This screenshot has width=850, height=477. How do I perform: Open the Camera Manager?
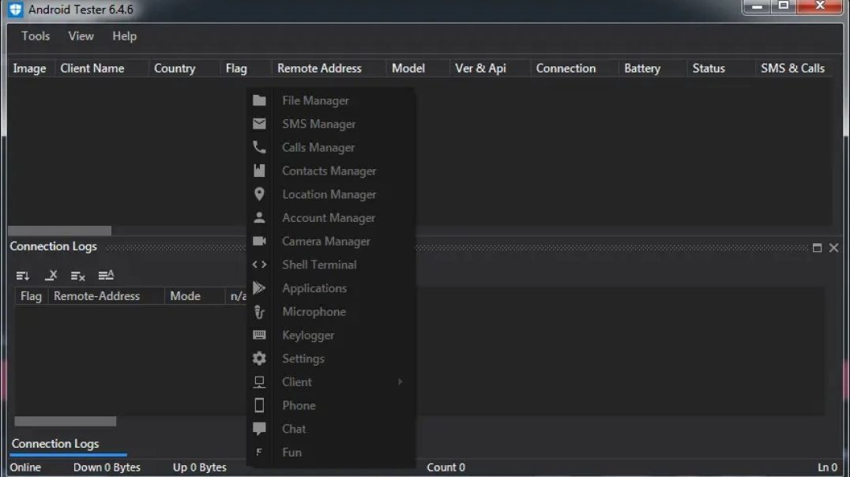(x=325, y=241)
